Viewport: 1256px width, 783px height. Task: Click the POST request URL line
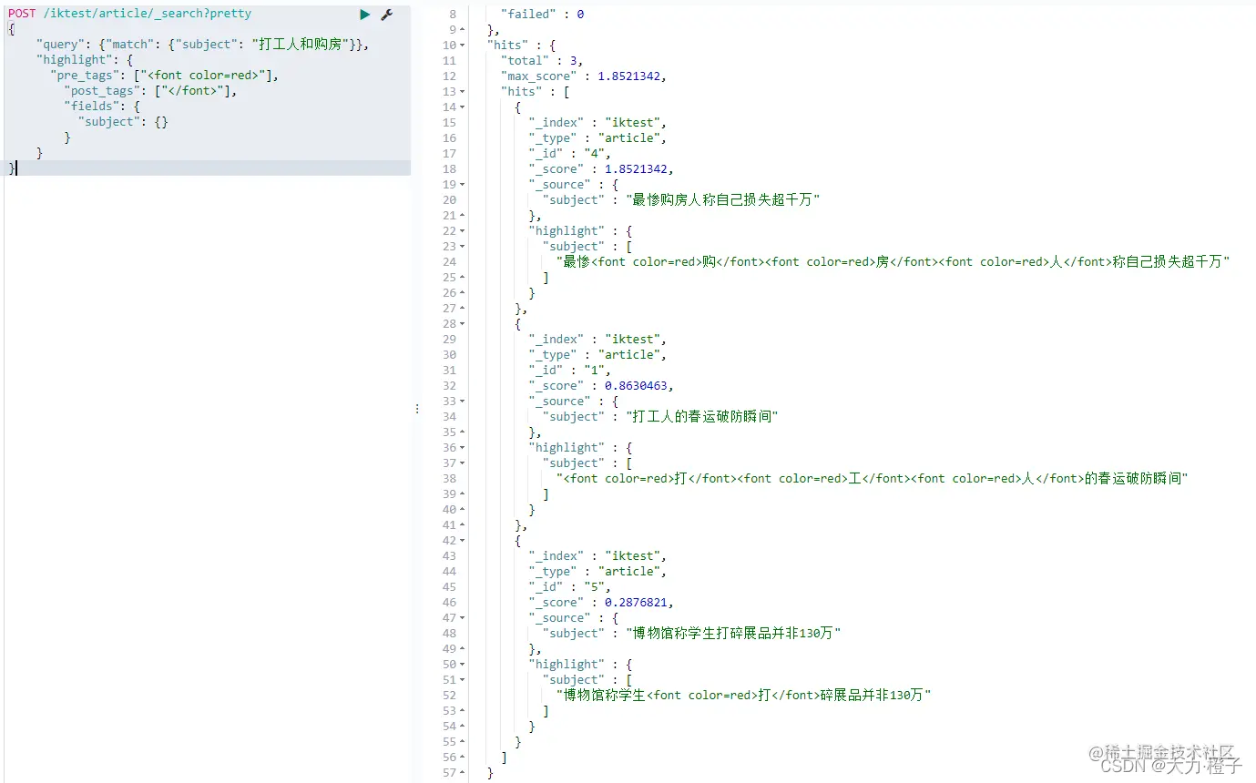(x=130, y=14)
